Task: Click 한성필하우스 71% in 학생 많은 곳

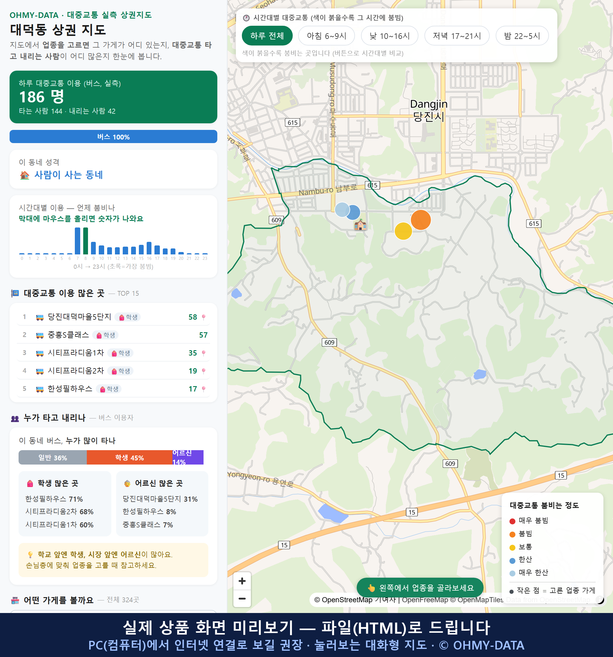Action: [x=54, y=499]
